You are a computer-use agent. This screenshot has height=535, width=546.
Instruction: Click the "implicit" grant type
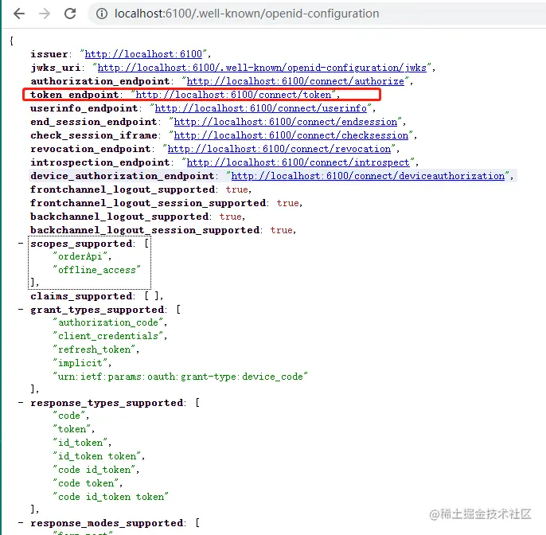80,363
